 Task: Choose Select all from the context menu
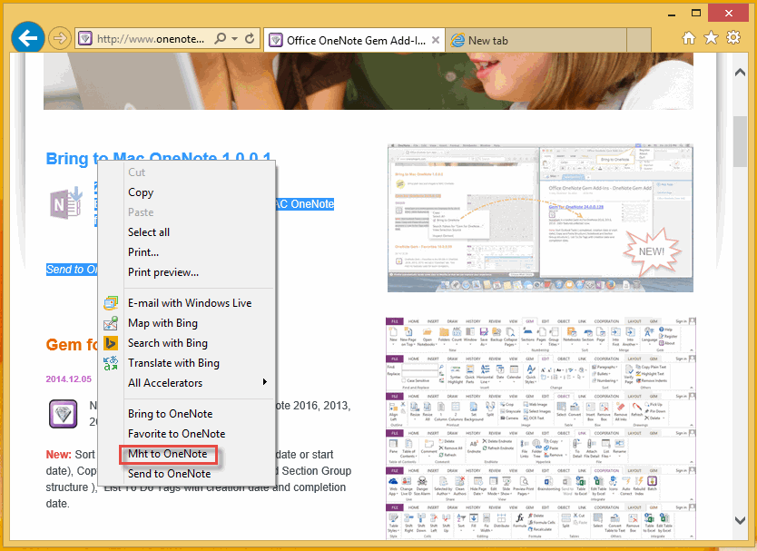(186, 232)
